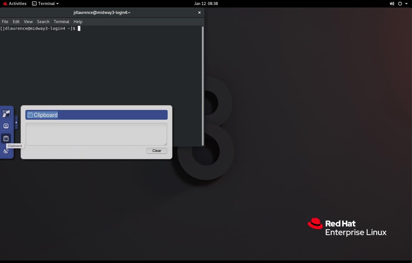The width and height of the screenshot is (412, 263).
Task: Click the power icon in top bar
Action: point(400,4)
